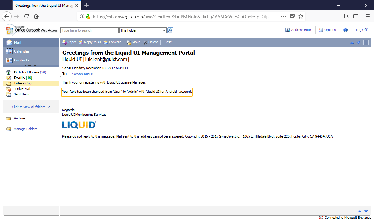
Task: Go to previous item arrow in header
Action: [x=352, y=43]
